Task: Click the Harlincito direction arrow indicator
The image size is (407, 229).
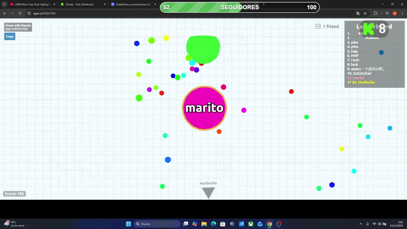Action: pyautogui.click(x=208, y=193)
